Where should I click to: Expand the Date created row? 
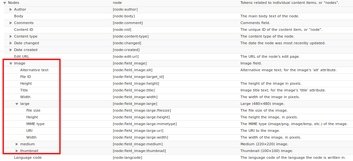point(11,50)
